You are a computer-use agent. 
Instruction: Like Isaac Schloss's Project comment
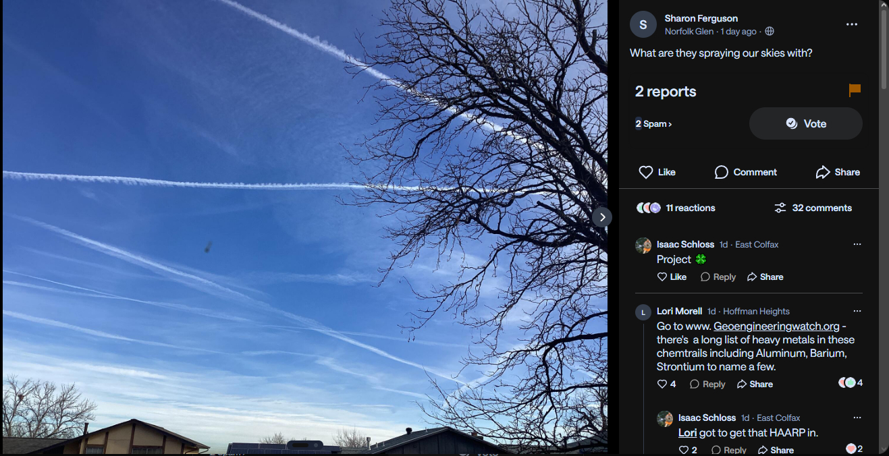(672, 277)
